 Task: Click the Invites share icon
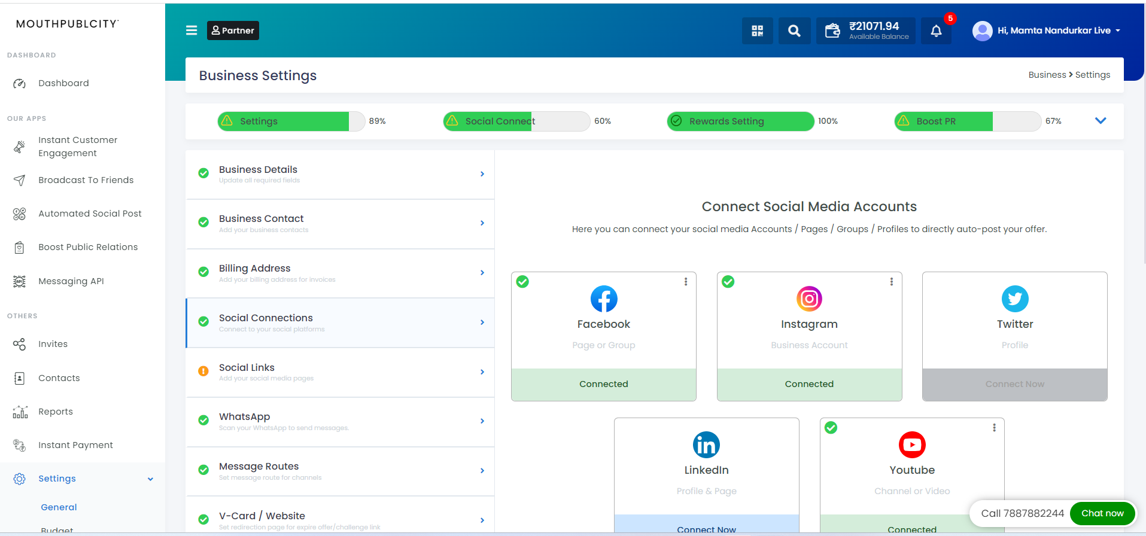pos(20,344)
